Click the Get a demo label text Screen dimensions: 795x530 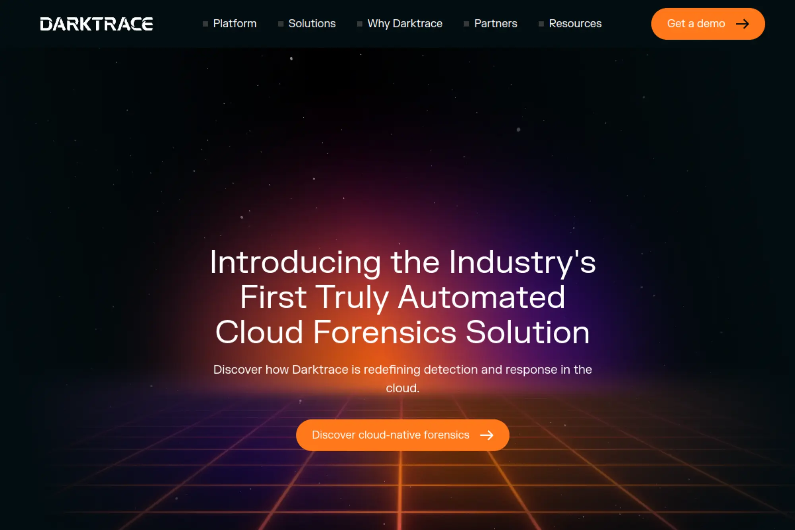click(696, 24)
